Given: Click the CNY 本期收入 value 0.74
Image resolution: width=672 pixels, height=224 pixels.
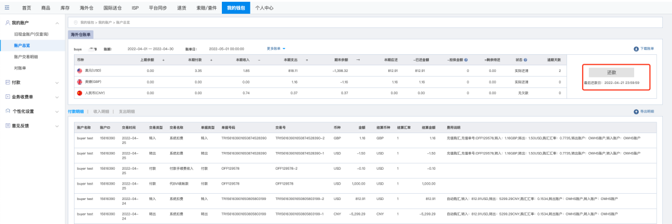Looking at the screenshot, I should pos(246,93).
